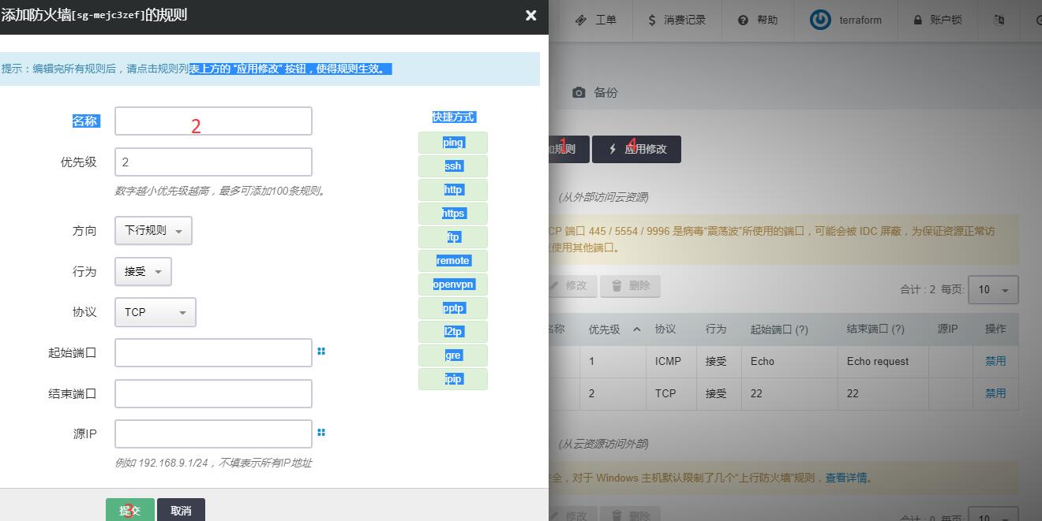1042x521 pixels.
Task: Click the language switch icon in top bar
Action: (999, 20)
